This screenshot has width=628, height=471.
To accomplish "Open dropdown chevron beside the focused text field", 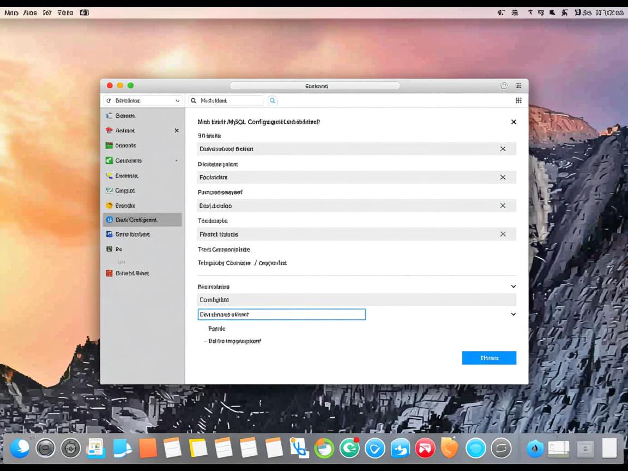I will tap(513, 314).
